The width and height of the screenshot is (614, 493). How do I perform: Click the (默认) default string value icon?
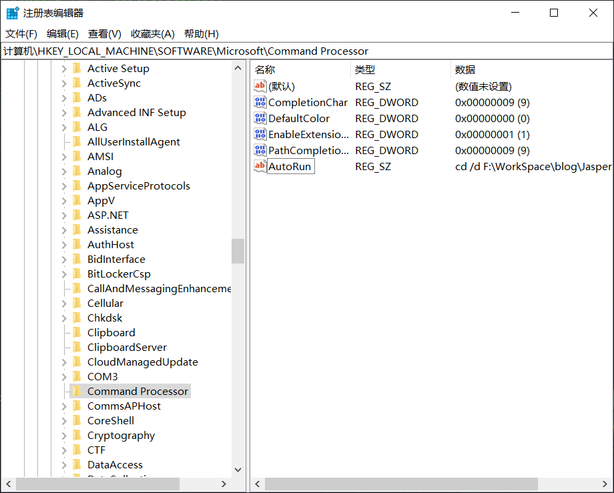pyautogui.click(x=260, y=86)
